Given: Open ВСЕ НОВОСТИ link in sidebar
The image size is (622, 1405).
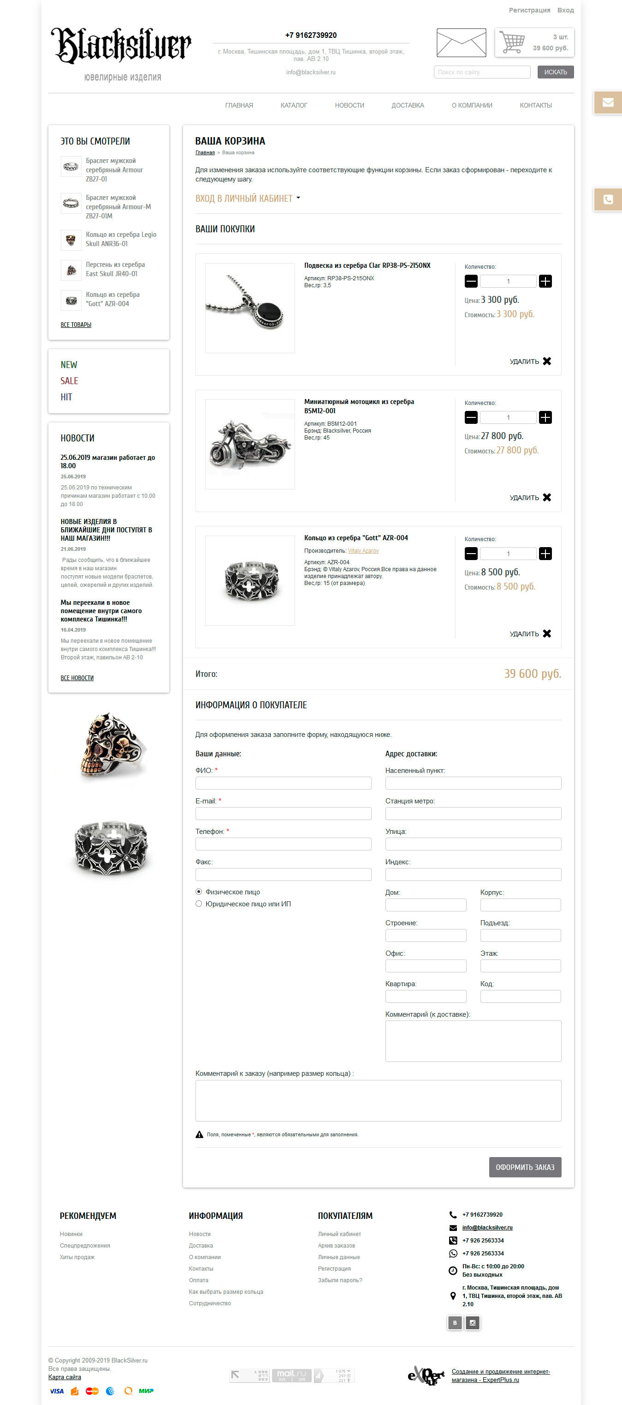Looking at the screenshot, I should tap(77, 678).
